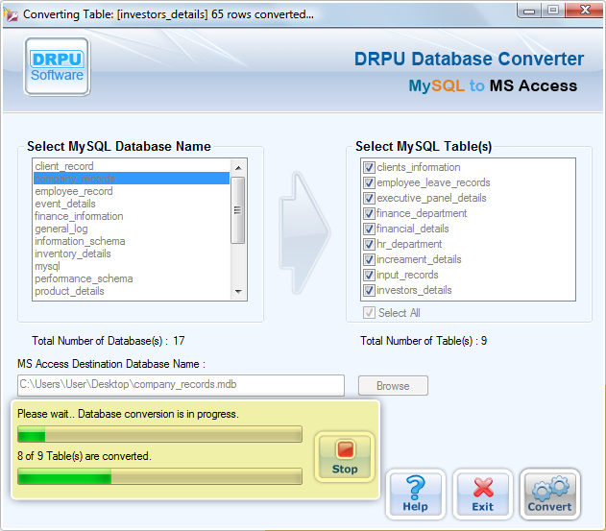Click Total Number of Table(s) text
Viewport: 606px width, 531px height.
tap(424, 341)
